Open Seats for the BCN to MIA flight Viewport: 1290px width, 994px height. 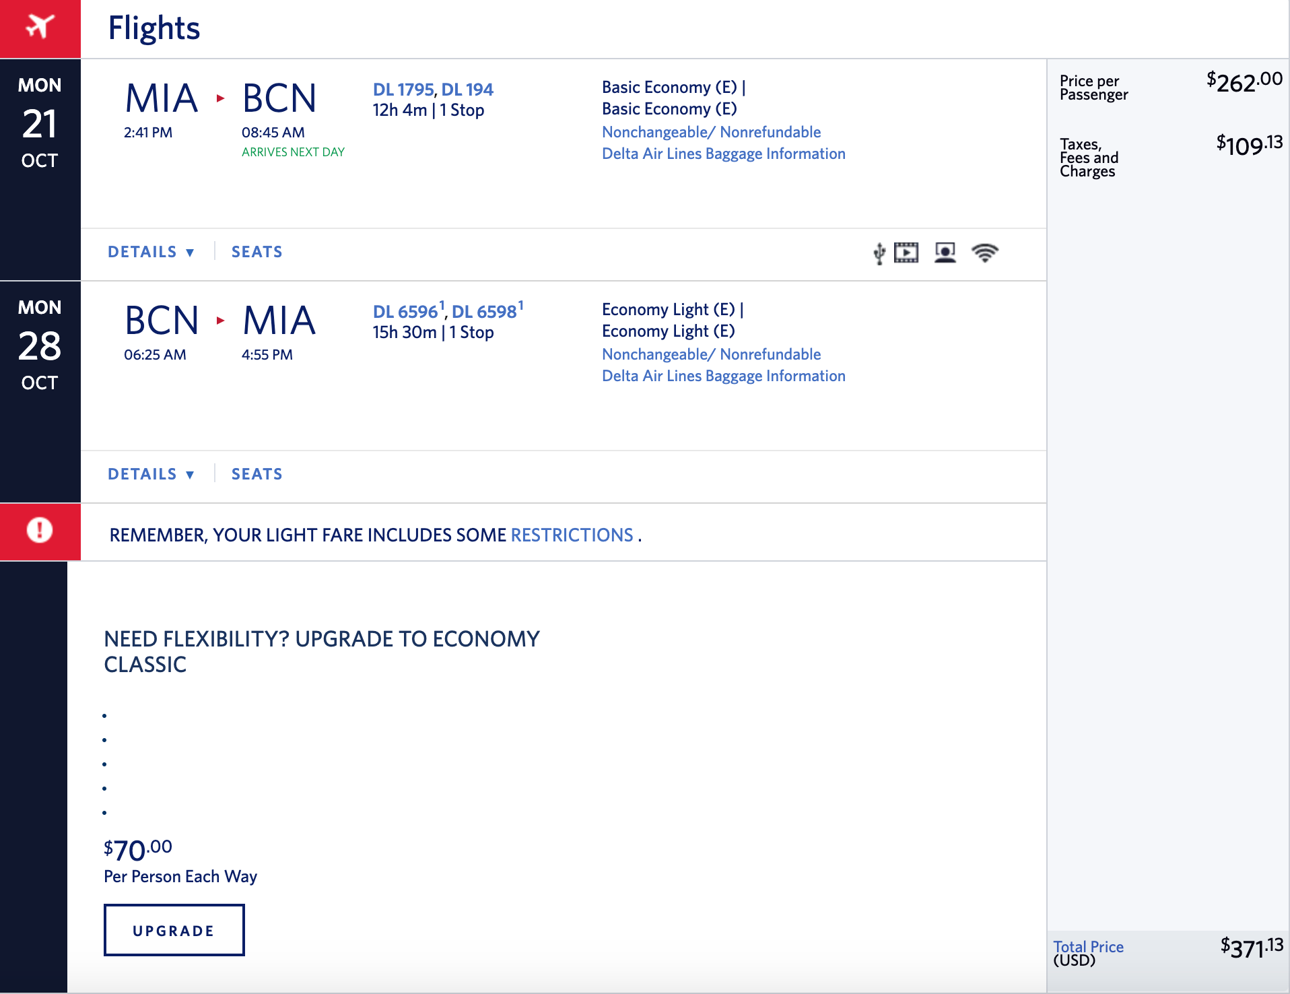(x=257, y=474)
